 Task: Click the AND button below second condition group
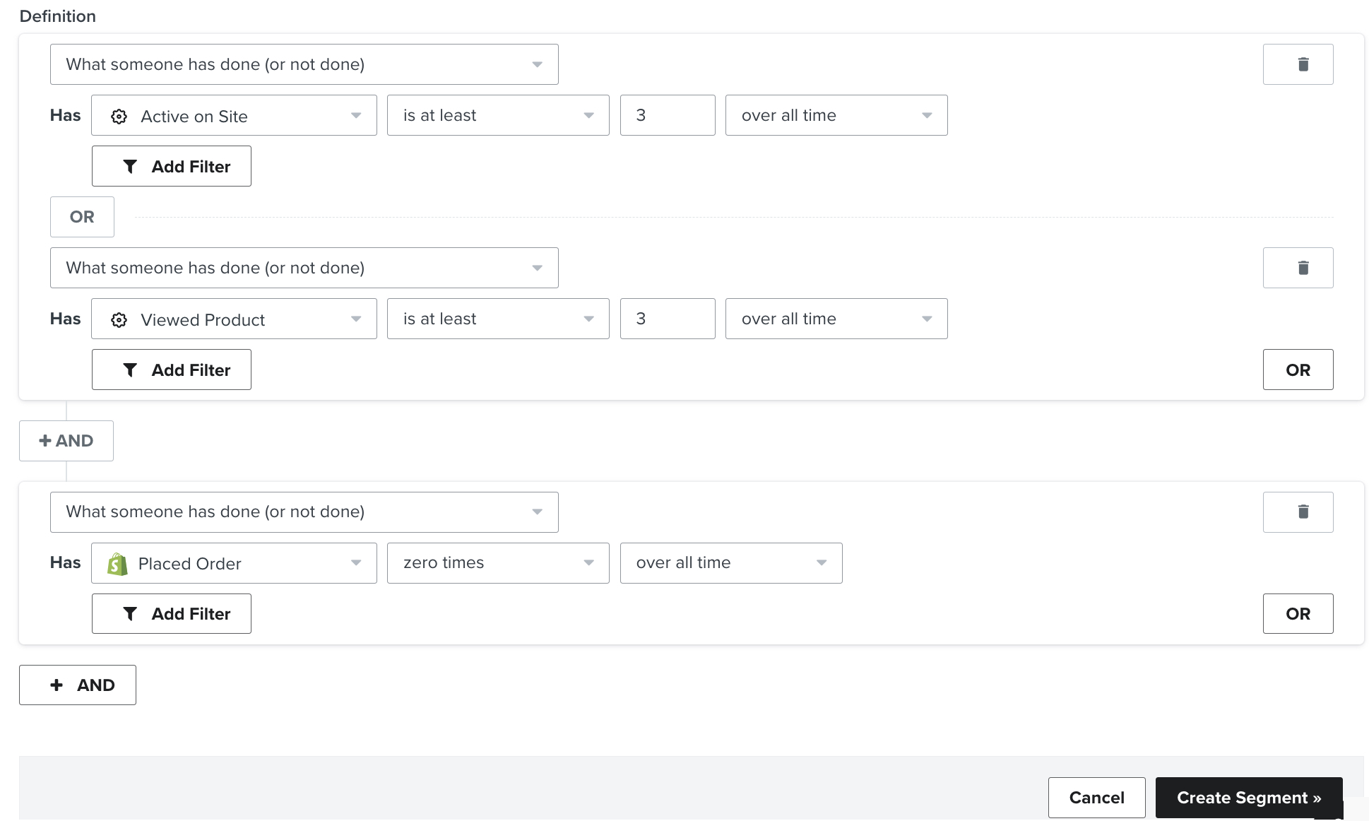pyautogui.click(x=78, y=684)
